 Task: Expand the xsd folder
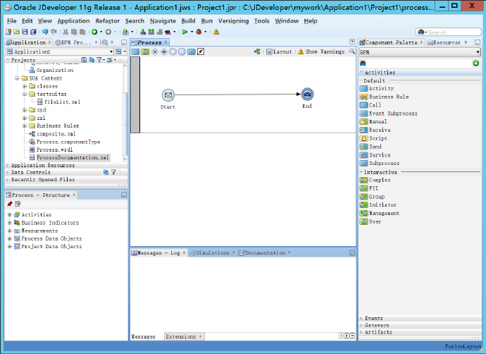pyautogui.click(x=25, y=110)
